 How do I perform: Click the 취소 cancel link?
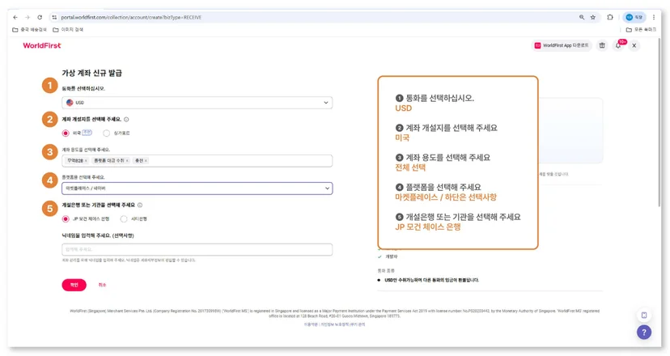click(x=102, y=285)
